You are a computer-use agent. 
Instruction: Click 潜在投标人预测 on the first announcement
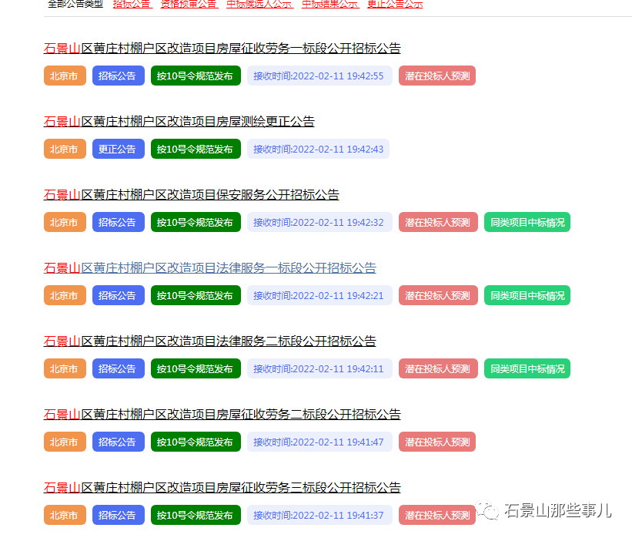(436, 76)
